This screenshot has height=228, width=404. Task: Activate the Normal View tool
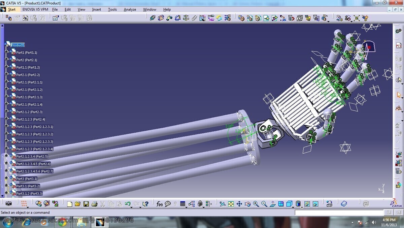pyautogui.click(x=272, y=204)
